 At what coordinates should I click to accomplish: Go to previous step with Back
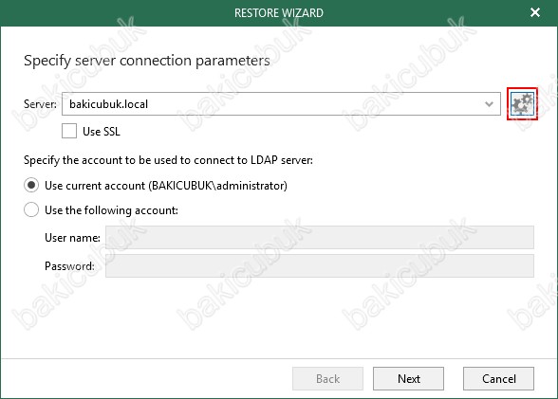coord(327,378)
